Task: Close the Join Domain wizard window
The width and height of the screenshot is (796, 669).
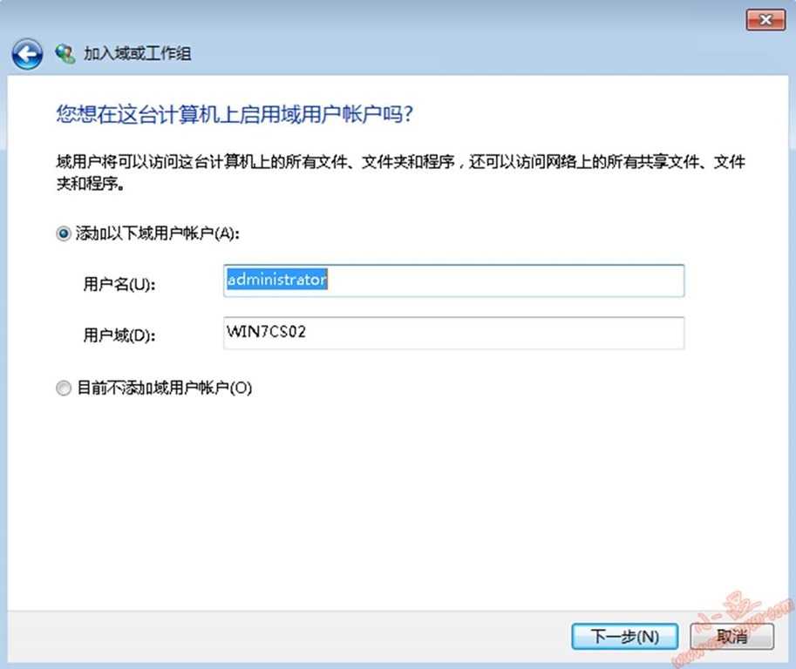Action: coord(765,20)
